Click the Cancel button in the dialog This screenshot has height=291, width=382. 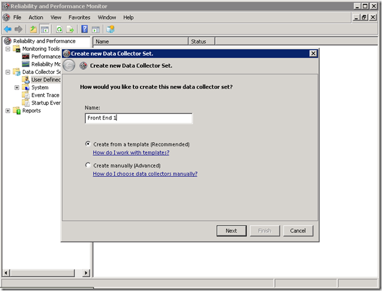[x=298, y=230]
